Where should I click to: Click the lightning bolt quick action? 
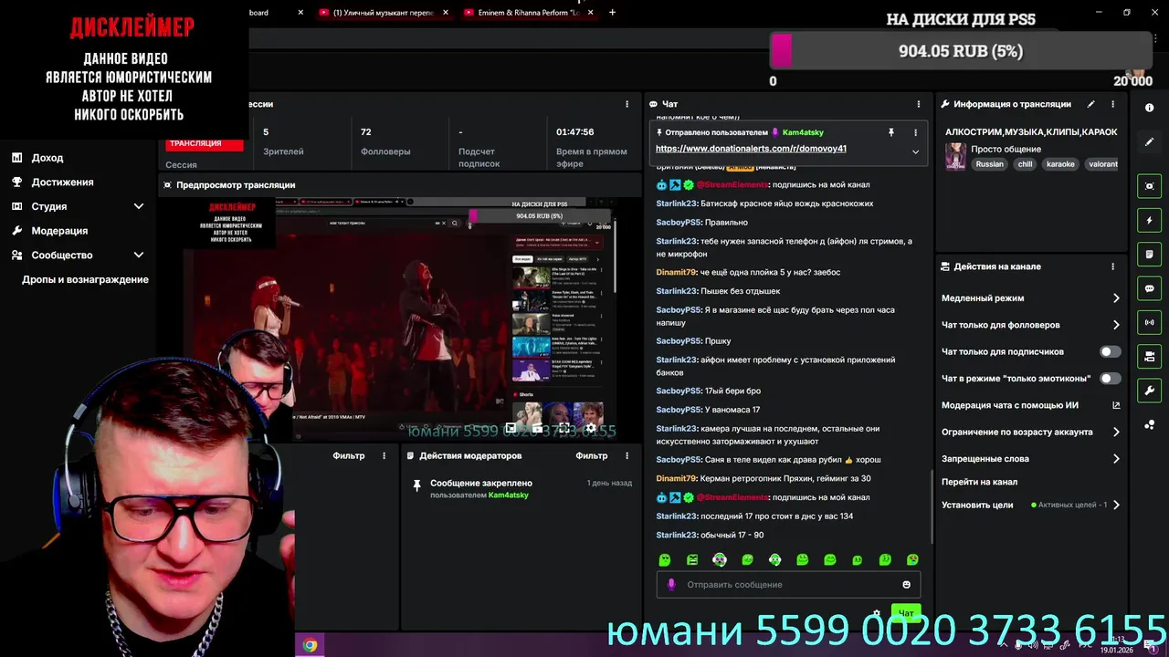1149,221
